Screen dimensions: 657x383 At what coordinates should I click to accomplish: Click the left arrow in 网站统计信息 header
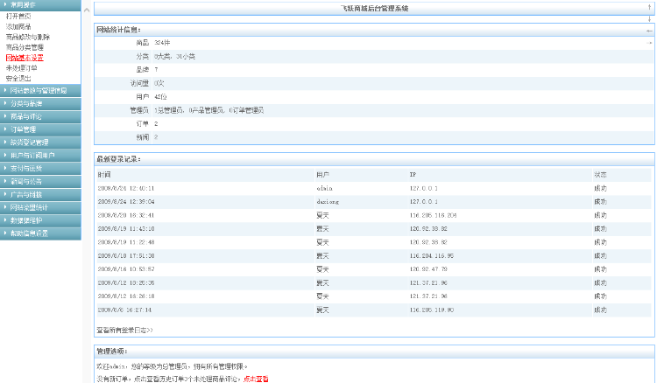pos(649,31)
